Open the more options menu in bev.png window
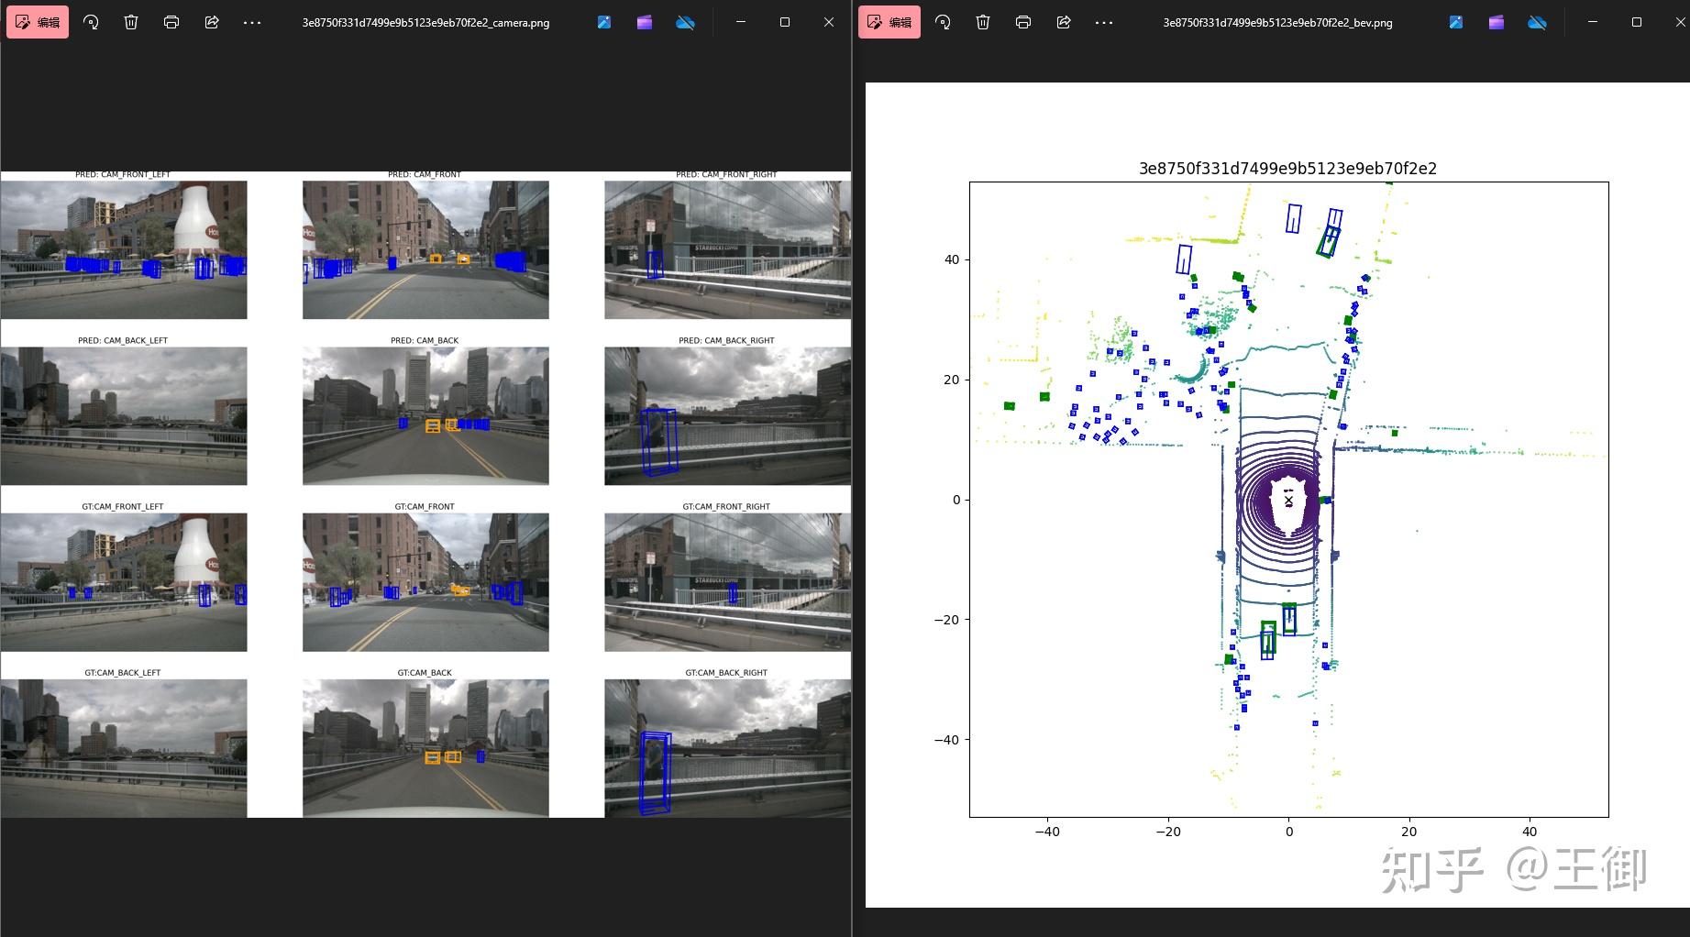The height and width of the screenshot is (937, 1690). (1104, 22)
